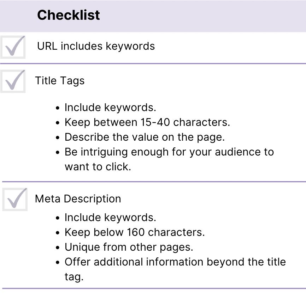
Task: Click the divider line below URL row
Action: pos(153,63)
